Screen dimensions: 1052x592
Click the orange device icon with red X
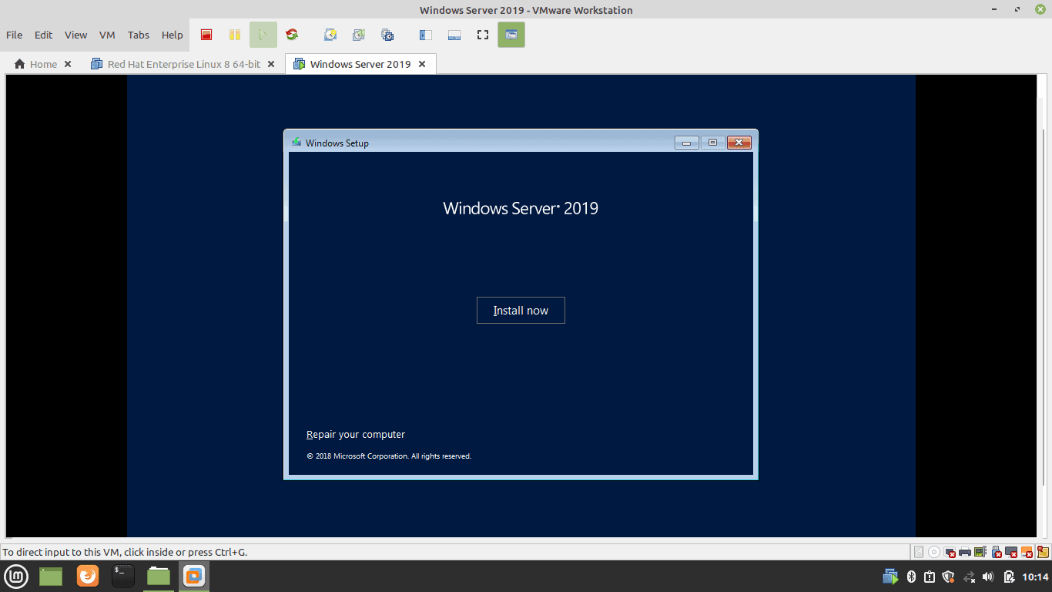[x=1028, y=553]
